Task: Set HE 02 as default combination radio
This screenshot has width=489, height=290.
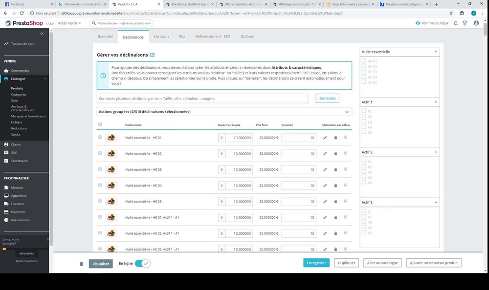Action: pos(346,153)
